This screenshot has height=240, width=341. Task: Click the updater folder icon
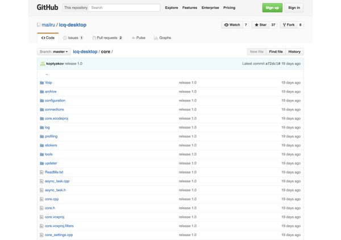pyautogui.click(x=41, y=163)
